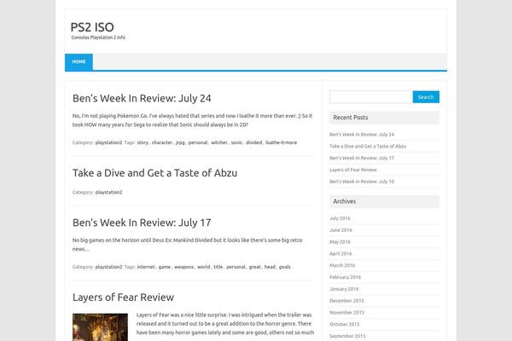Select the 'internet' tag
The width and height of the screenshot is (512, 341).
coord(146,267)
